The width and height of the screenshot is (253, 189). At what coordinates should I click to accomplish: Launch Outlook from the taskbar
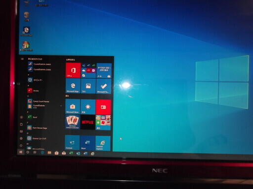coord(78,154)
